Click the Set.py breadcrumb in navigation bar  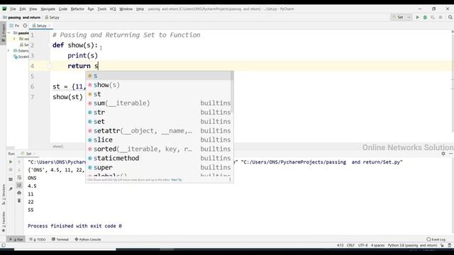tap(52, 18)
